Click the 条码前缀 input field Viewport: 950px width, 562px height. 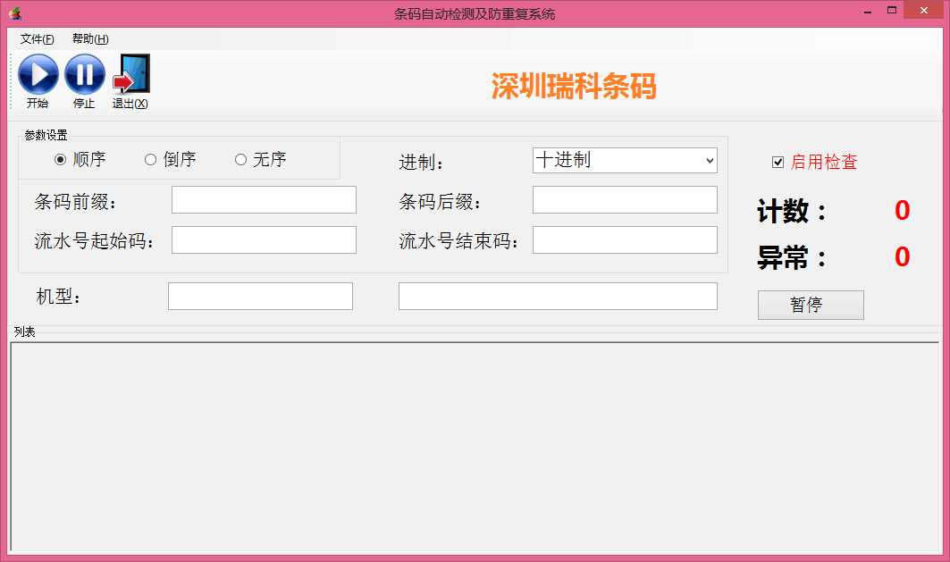[264, 200]
